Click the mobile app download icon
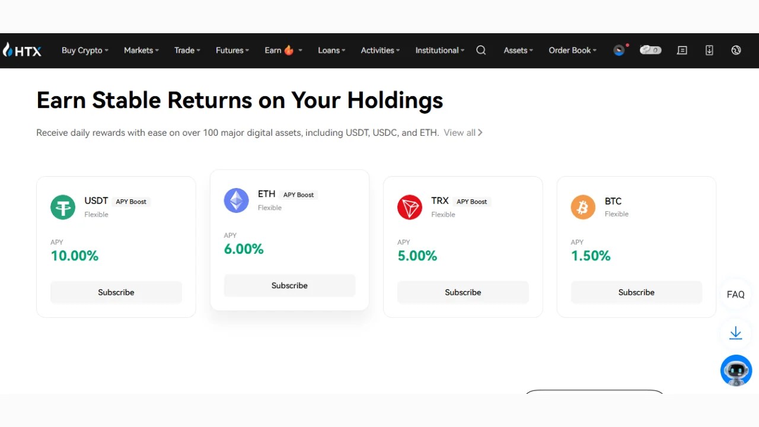 [x=709, y=50]
